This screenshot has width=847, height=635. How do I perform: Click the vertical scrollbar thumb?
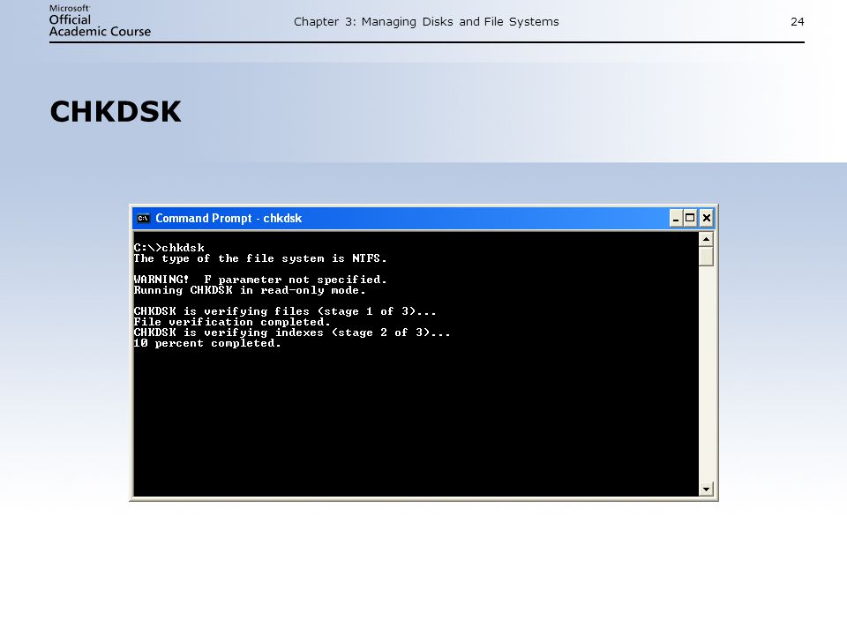click(706, 257)
